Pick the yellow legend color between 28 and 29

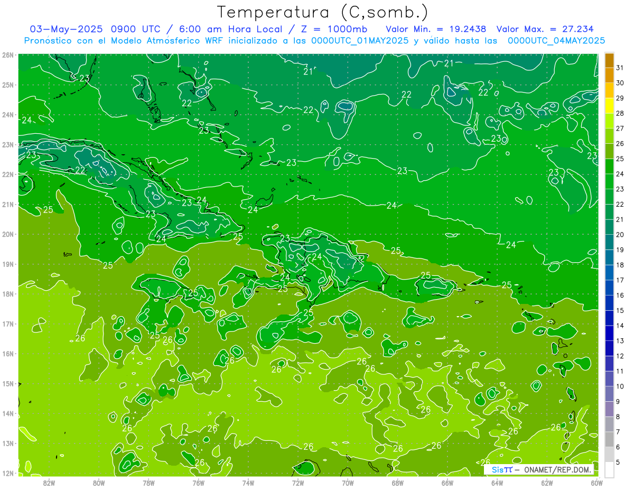609,106
